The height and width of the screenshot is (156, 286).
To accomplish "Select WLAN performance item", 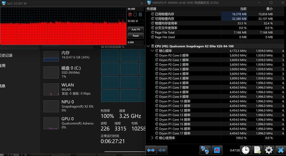I will (68, 89).
